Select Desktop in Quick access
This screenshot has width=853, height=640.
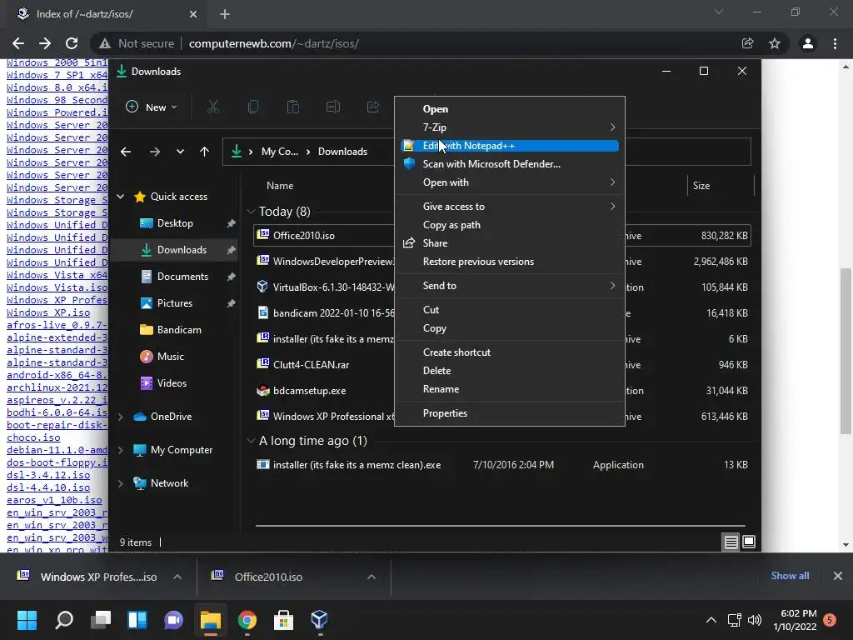tap(175, 223)
